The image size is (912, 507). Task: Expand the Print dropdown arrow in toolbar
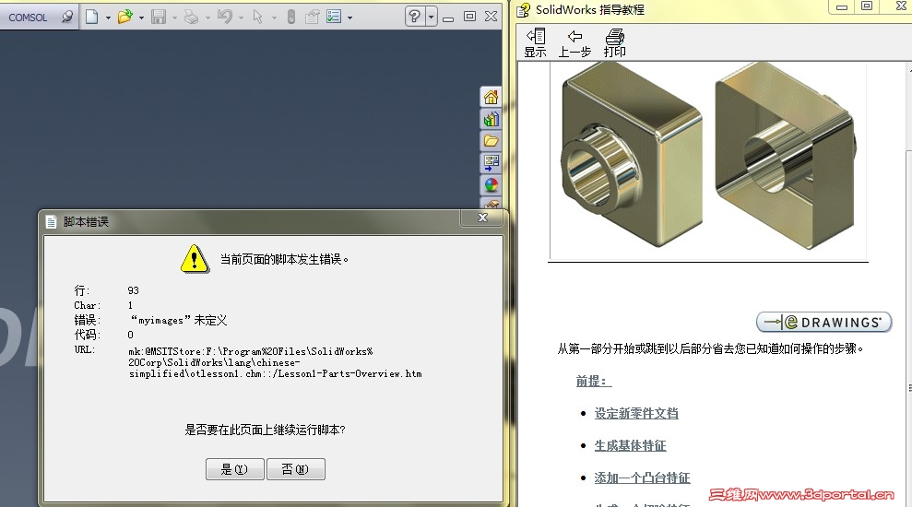tap(207, 18)
